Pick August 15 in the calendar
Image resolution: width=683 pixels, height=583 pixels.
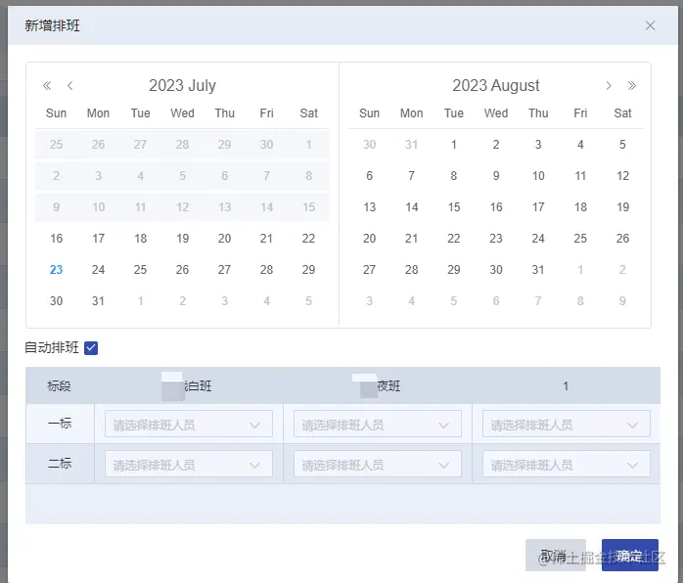point(454,207)
